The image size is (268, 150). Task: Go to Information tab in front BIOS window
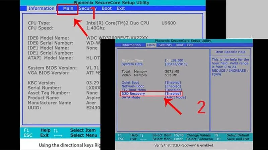pos(131,45)
